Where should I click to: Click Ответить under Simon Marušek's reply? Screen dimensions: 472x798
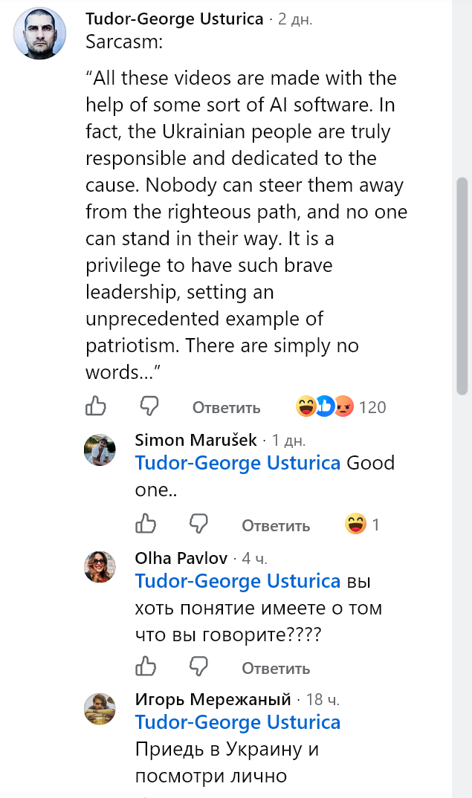[x=276, y=525]
